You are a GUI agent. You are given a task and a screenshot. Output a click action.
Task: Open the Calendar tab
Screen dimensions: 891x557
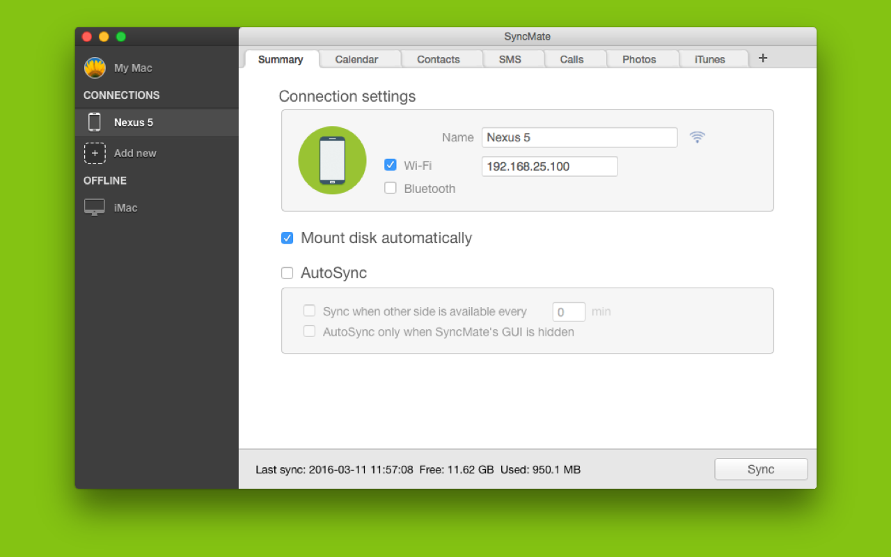tap(356, 59)
